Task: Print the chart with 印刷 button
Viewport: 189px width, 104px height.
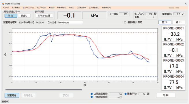Action: [166, 95]
